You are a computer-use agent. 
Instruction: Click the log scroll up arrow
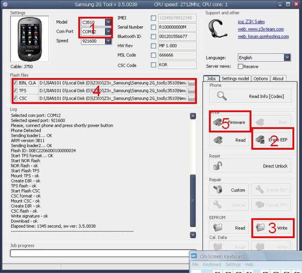click(193, 116)
